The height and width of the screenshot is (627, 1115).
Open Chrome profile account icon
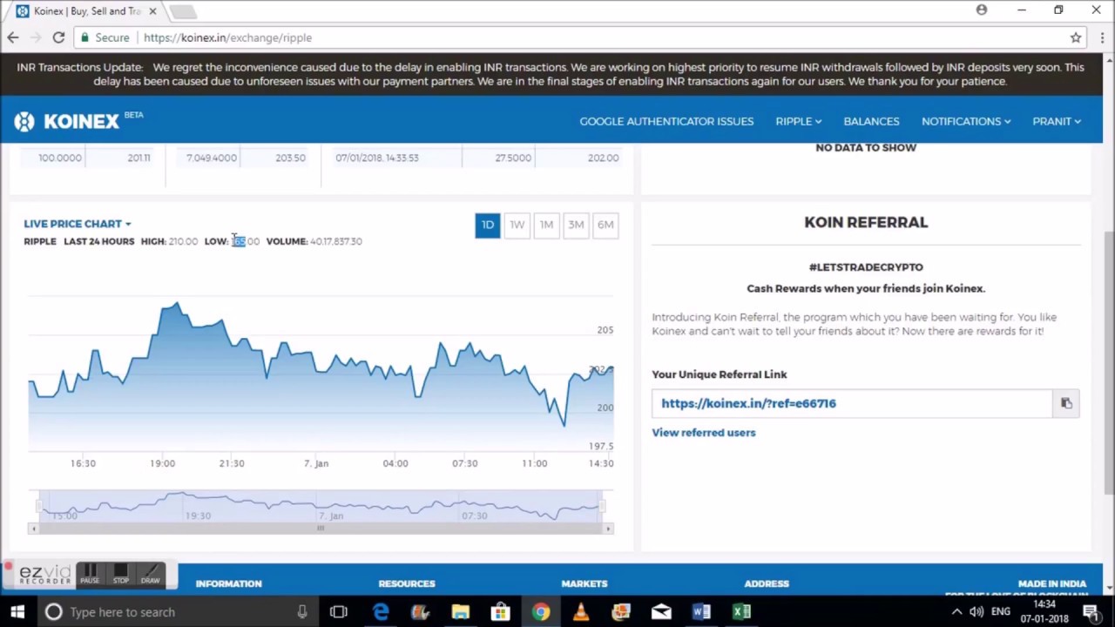[x=982, y=10]
